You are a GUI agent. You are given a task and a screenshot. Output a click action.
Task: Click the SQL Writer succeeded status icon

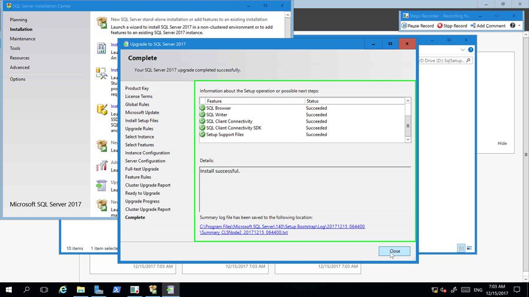click(202, 114)
